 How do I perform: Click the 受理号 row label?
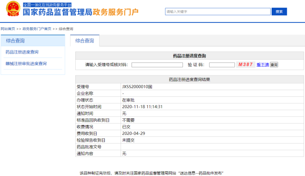tap(83, 87)
